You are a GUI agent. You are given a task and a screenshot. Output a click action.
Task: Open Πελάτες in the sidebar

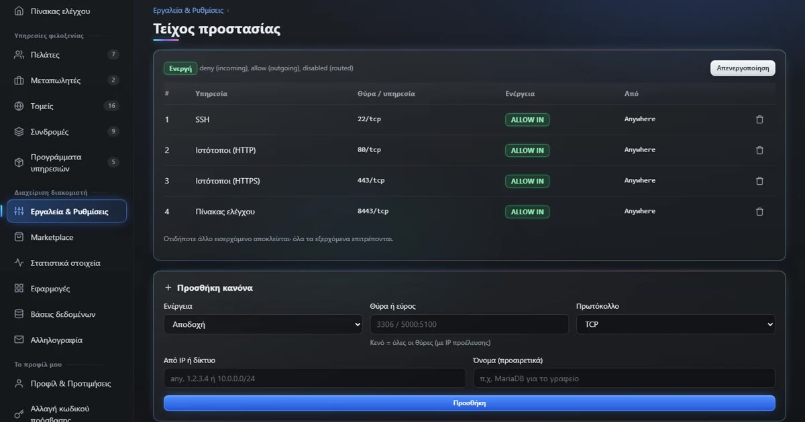point(66,55)
